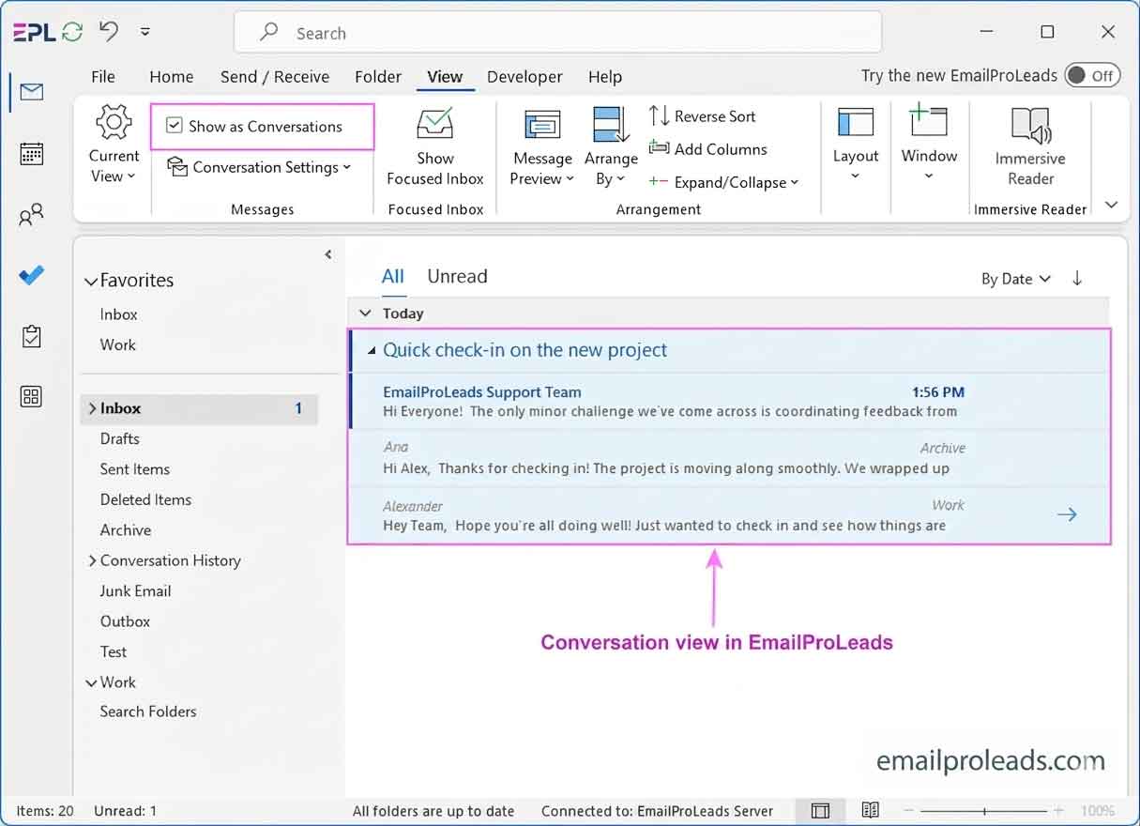Viewport: 1140px width, 826px height.
Task: Click search magnifier icon in Search box
Action: (269, 33)
